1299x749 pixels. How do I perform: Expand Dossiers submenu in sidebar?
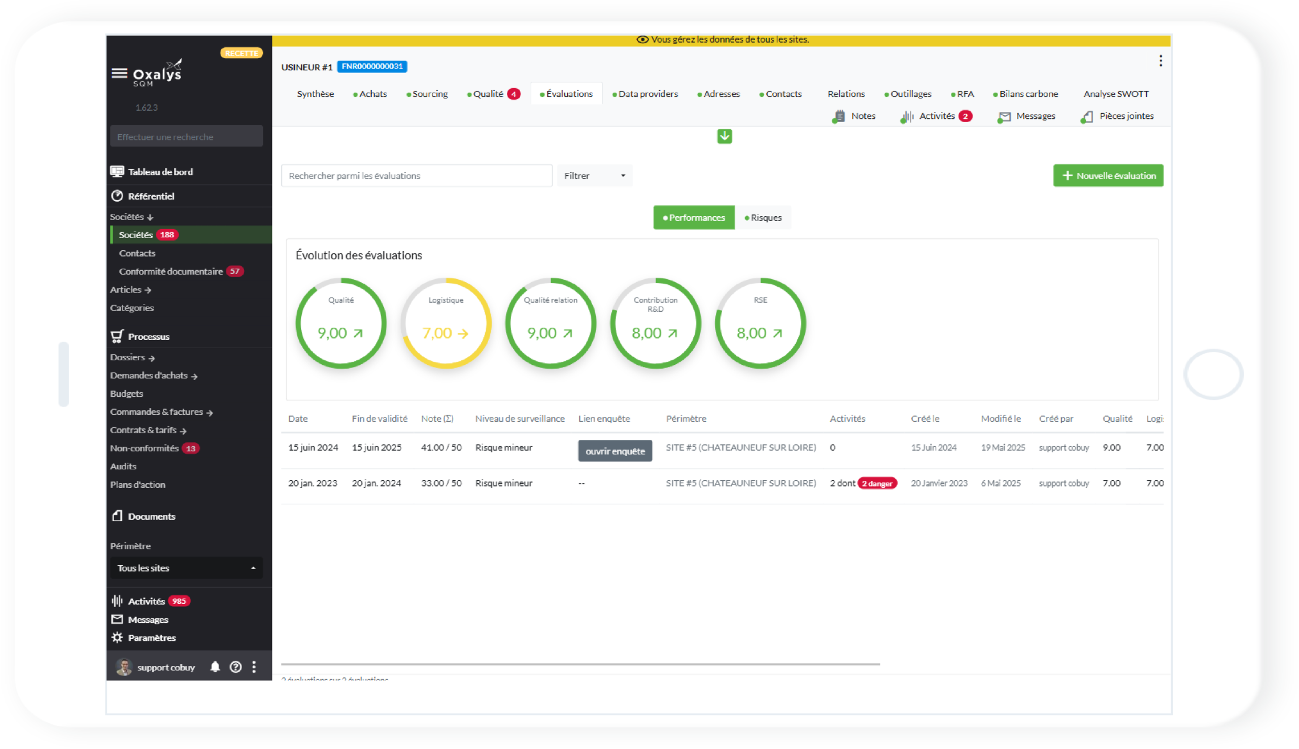pyautogui.click(x=132, y=357)
